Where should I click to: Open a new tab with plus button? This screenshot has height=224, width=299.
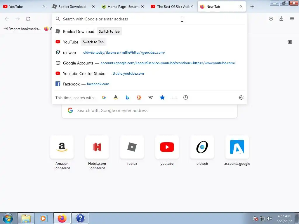[x=252, y=7]
